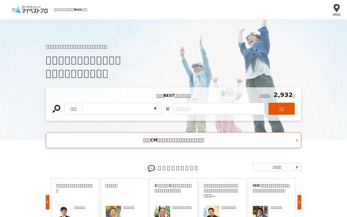This screenshot has height=217, width=347.
Task: Open the AREA location pin icon
Action: [x=336, y=10]
